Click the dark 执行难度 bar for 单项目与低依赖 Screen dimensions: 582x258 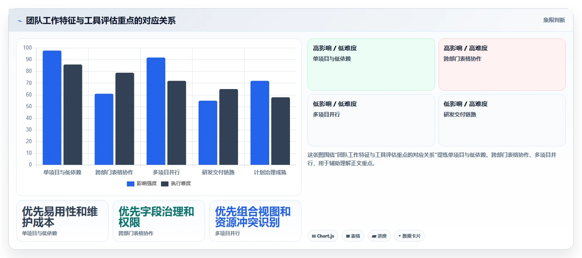pyautogui.click(x=73, y=115)
